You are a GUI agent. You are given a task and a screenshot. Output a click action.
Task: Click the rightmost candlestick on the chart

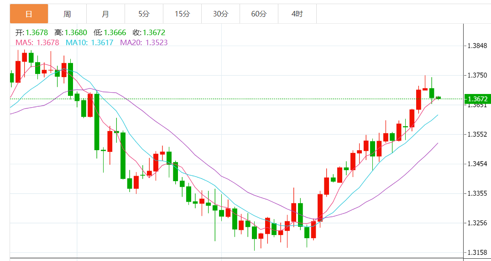(438, 98)
